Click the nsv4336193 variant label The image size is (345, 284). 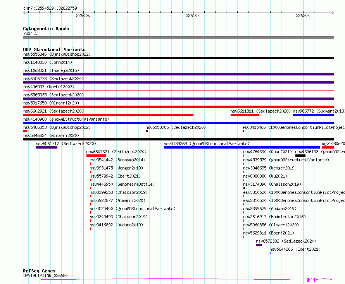(320, 152)
